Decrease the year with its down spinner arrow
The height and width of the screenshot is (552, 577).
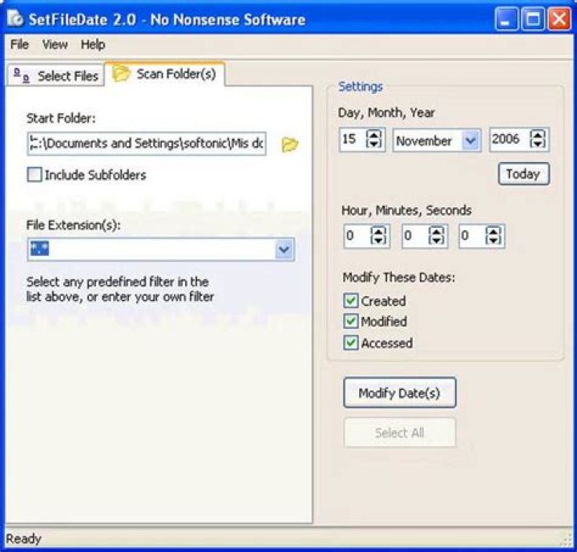(538, 144)
